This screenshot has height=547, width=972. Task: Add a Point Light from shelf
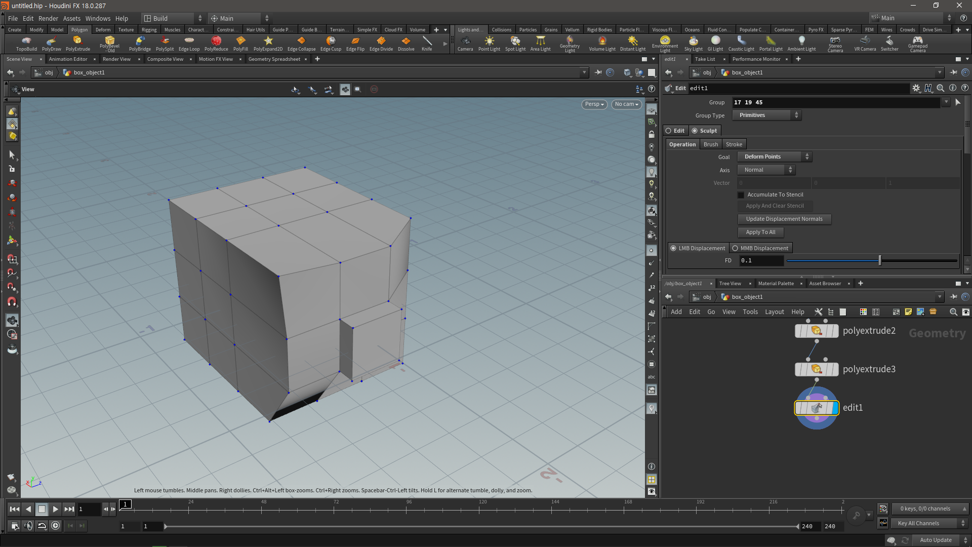point(489,43)
